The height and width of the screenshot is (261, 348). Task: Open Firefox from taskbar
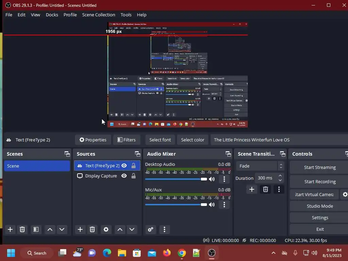tap(167, 253)
